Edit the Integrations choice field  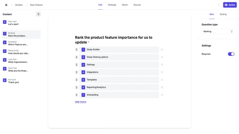click(119, 72)
